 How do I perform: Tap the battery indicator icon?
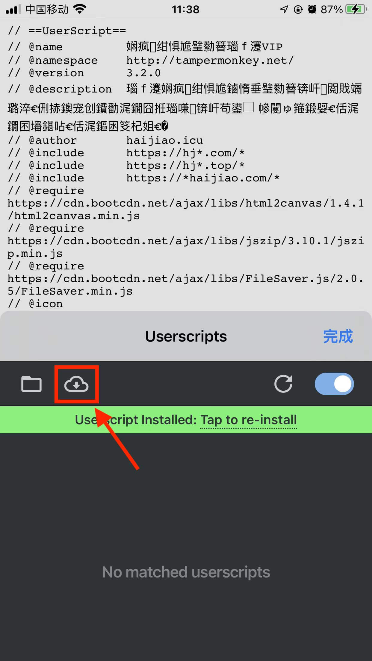356,9
